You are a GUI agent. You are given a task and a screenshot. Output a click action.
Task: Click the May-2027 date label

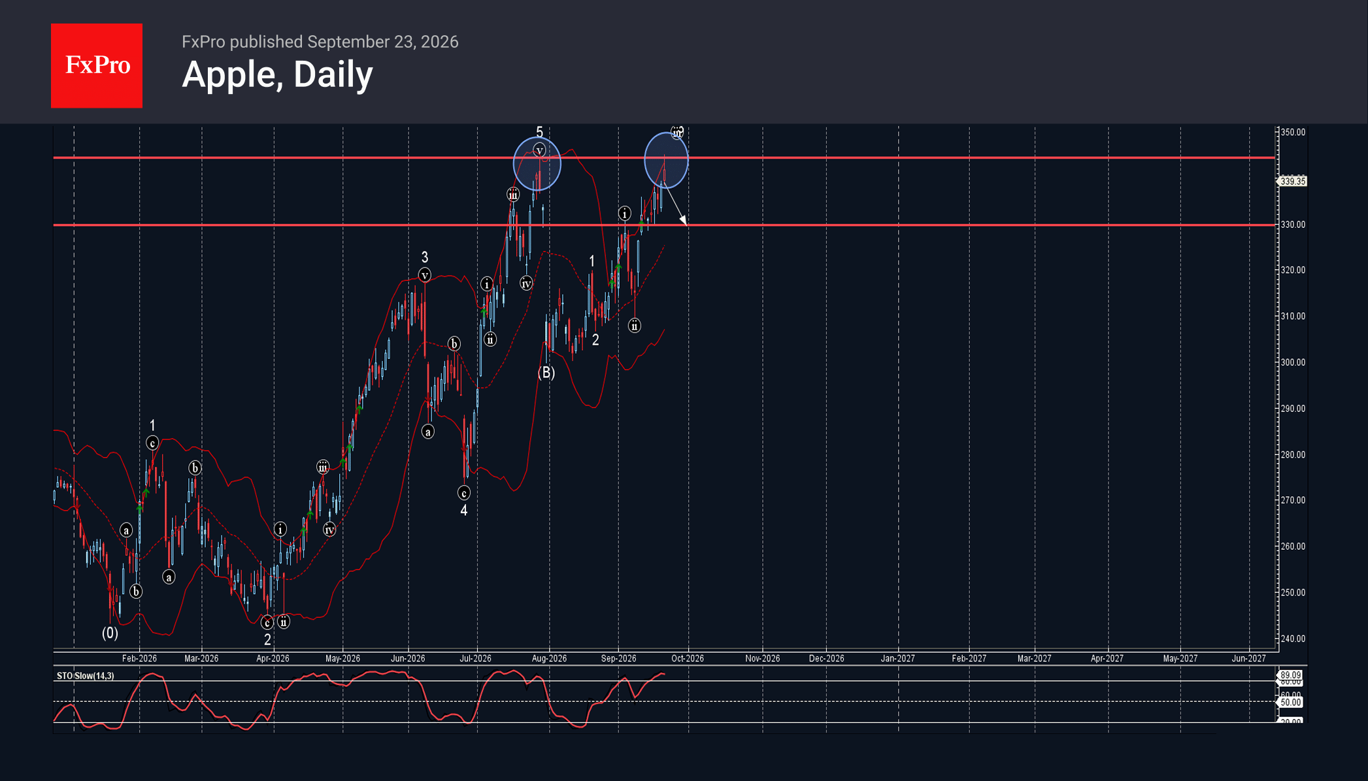click(x=1180, y=658)
